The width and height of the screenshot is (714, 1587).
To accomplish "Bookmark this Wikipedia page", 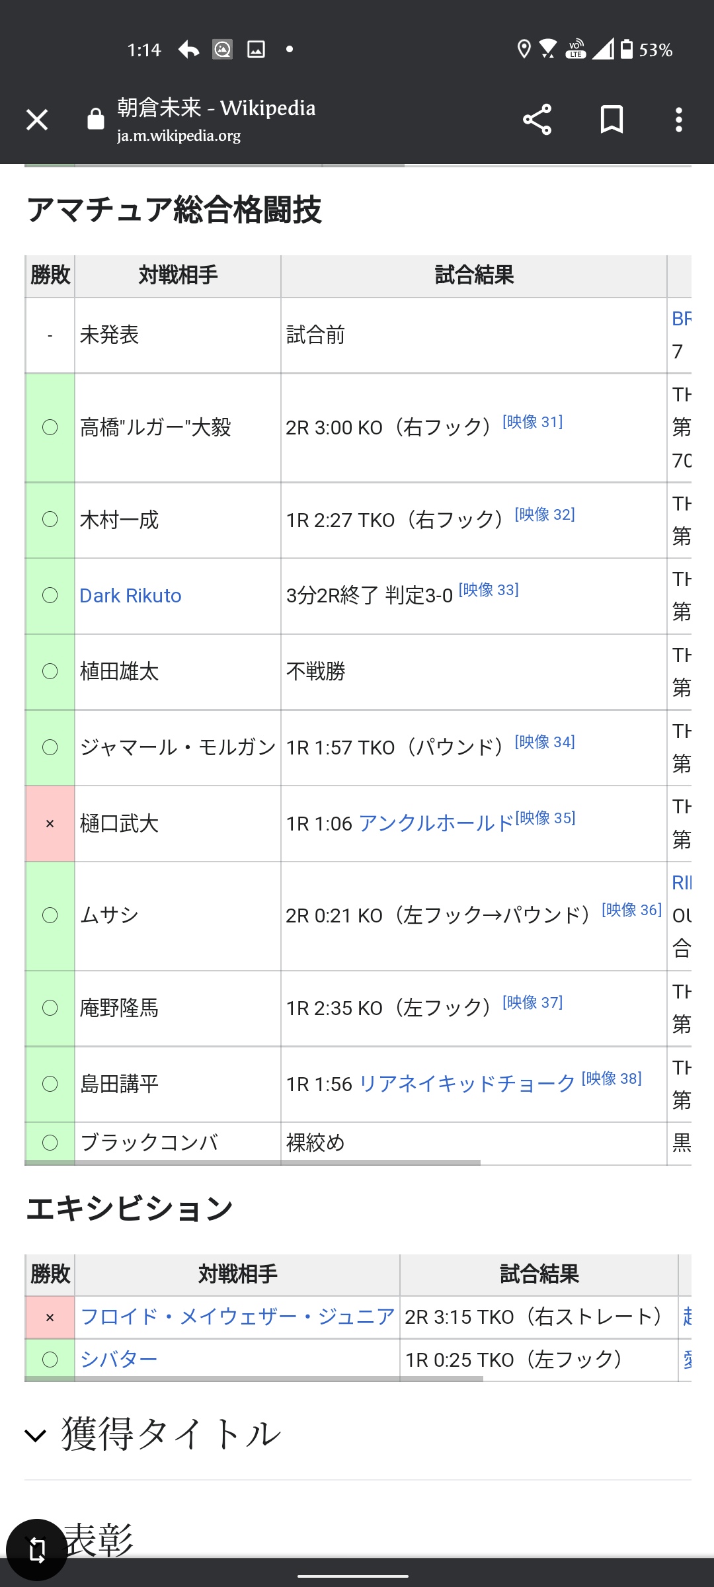I will tap(612, 120).
